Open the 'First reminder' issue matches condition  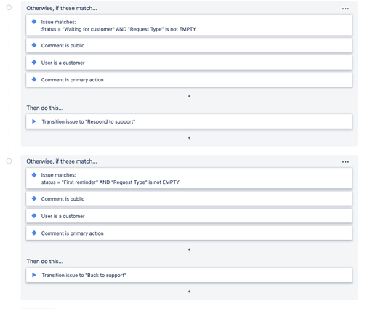coord(189,178)
